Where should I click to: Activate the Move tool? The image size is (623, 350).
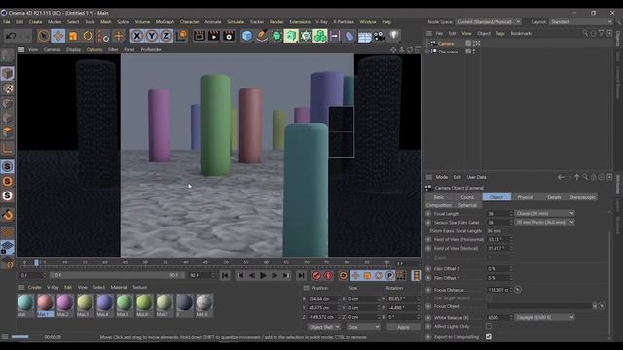58,36
